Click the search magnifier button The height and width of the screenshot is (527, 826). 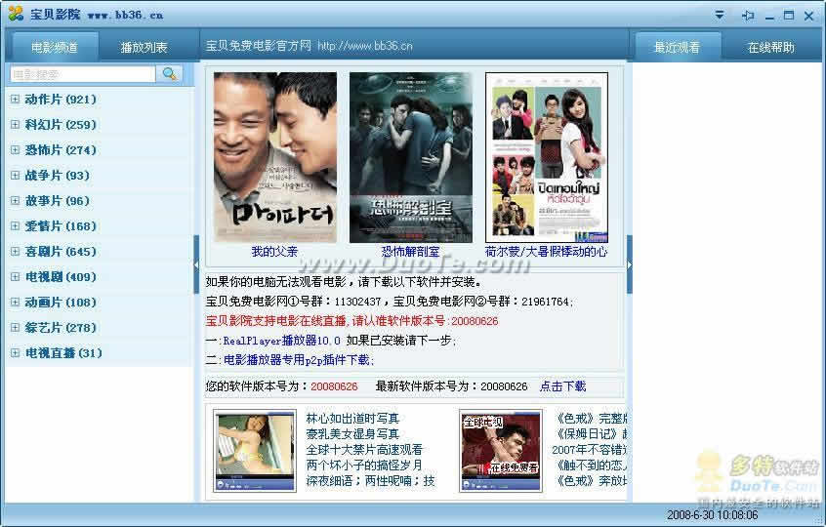(x=170, y=74)
